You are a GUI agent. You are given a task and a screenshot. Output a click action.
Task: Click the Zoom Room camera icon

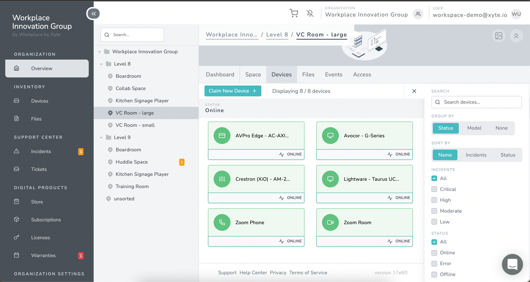(330, 222)
